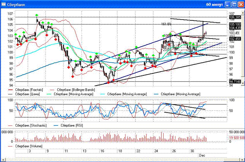Click the price panel vertical scrollbar down arrow
Image resolution: width=245 pixels, height=162 pixels.
click(243, 83)
